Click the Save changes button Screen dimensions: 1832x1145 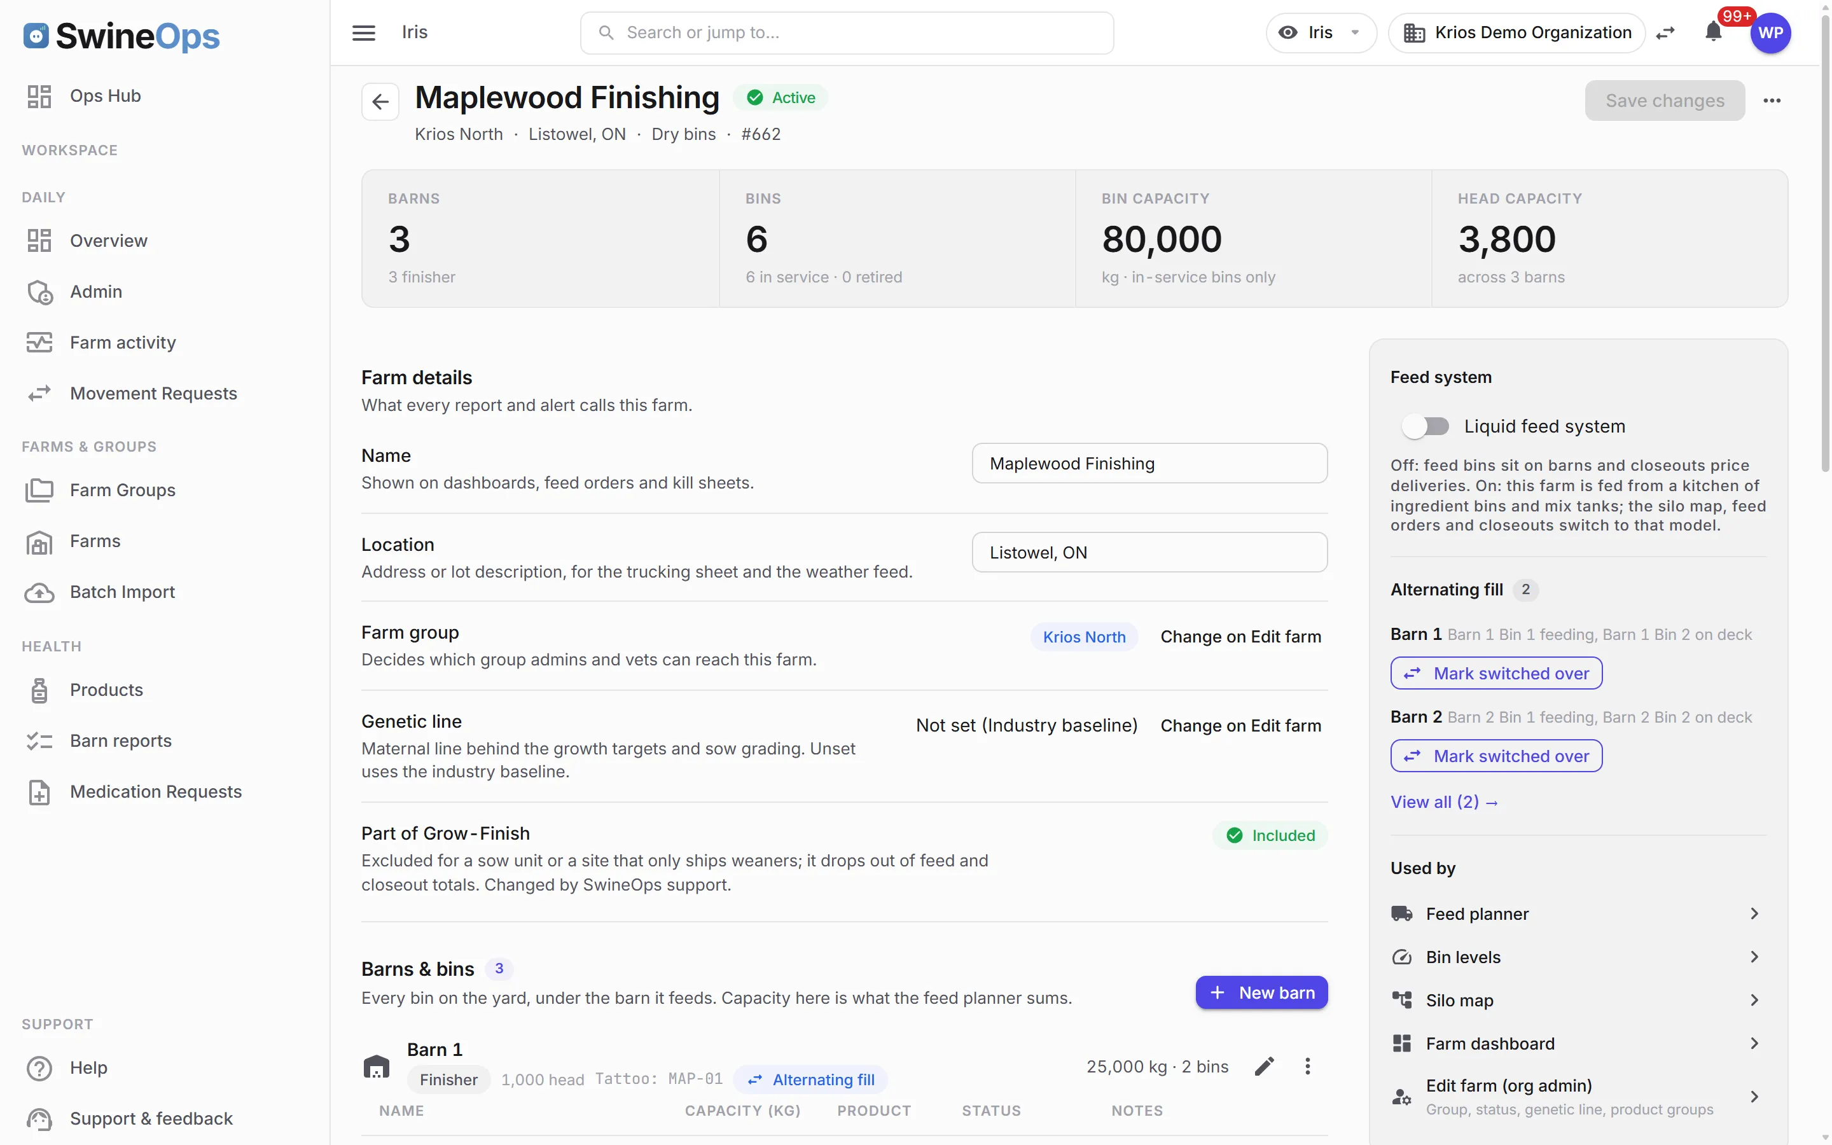pos(1665,101)
